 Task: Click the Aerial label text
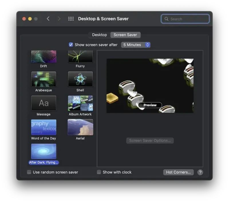[x=80, y=138]
